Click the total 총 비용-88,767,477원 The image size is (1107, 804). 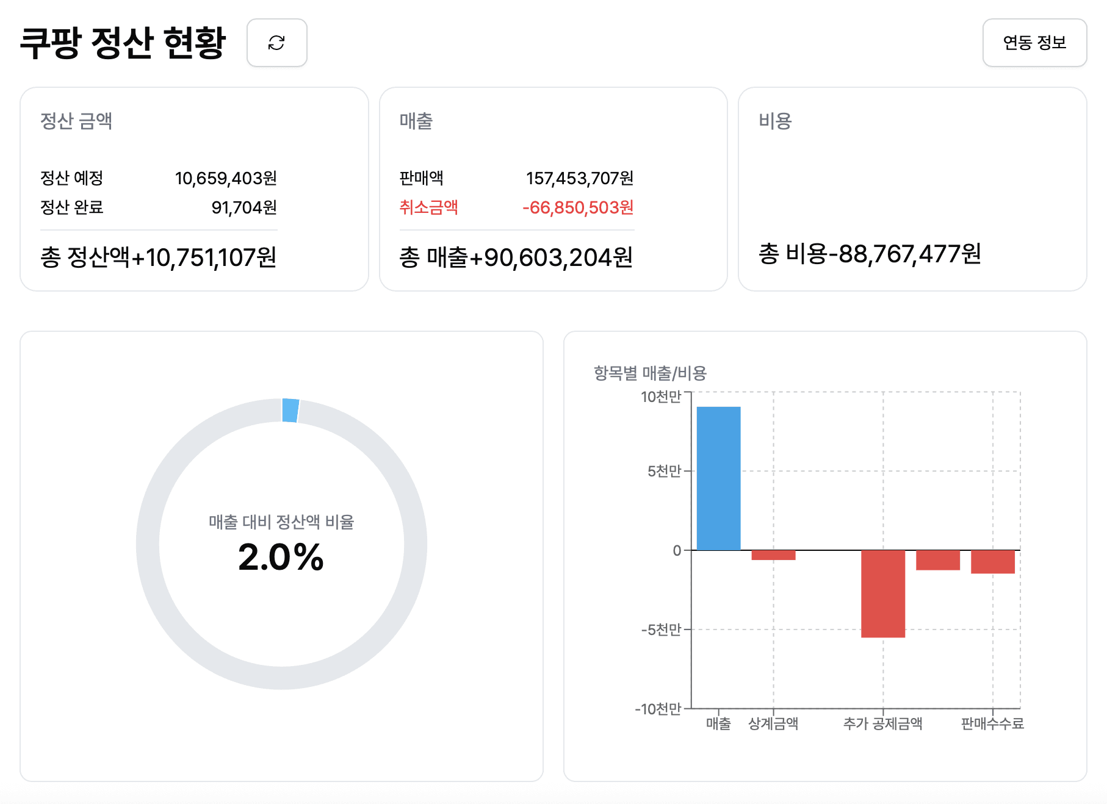tap(870, 254)
